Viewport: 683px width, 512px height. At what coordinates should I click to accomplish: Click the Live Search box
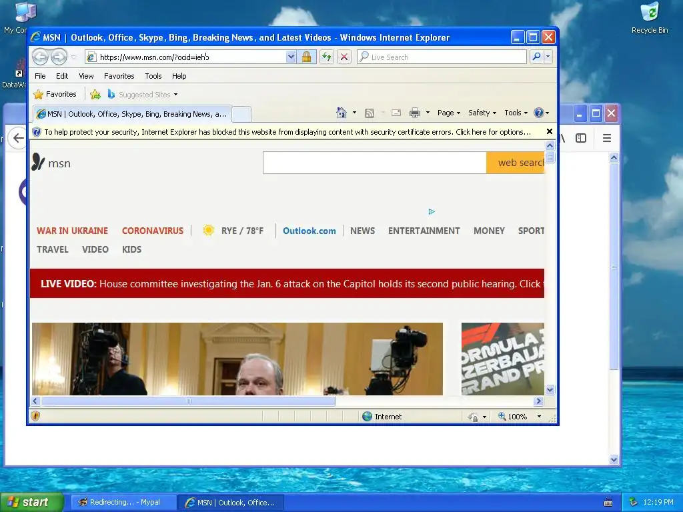(442, 57)
